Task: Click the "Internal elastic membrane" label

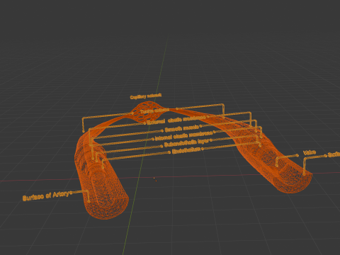Action: 183,135
